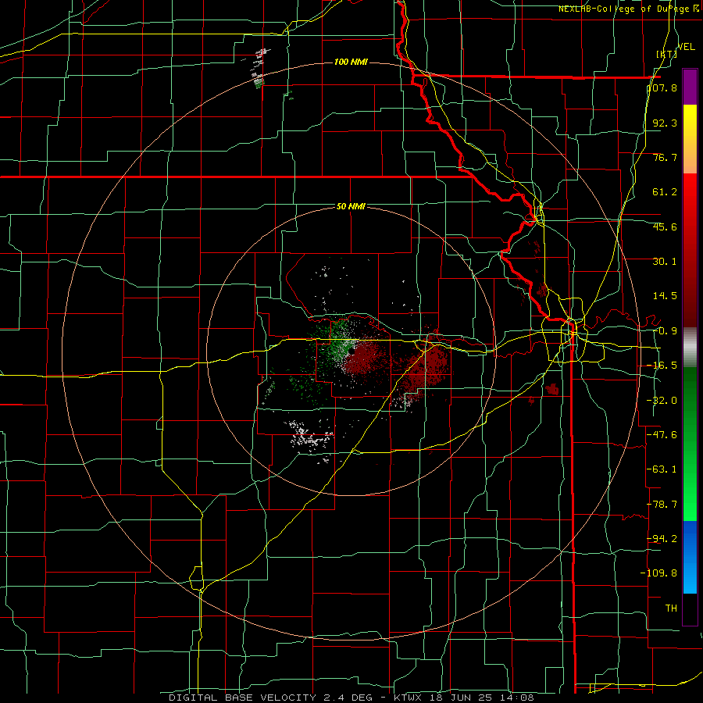Click the NEXLAB-College of DuPage label
Screen dimensions: 703x703
(626, 9)
